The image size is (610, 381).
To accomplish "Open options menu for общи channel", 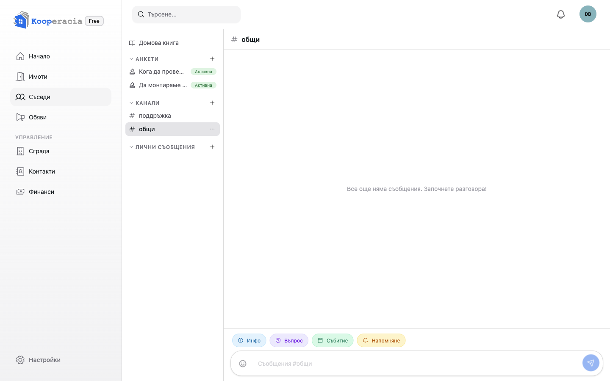I will [212, 129].
